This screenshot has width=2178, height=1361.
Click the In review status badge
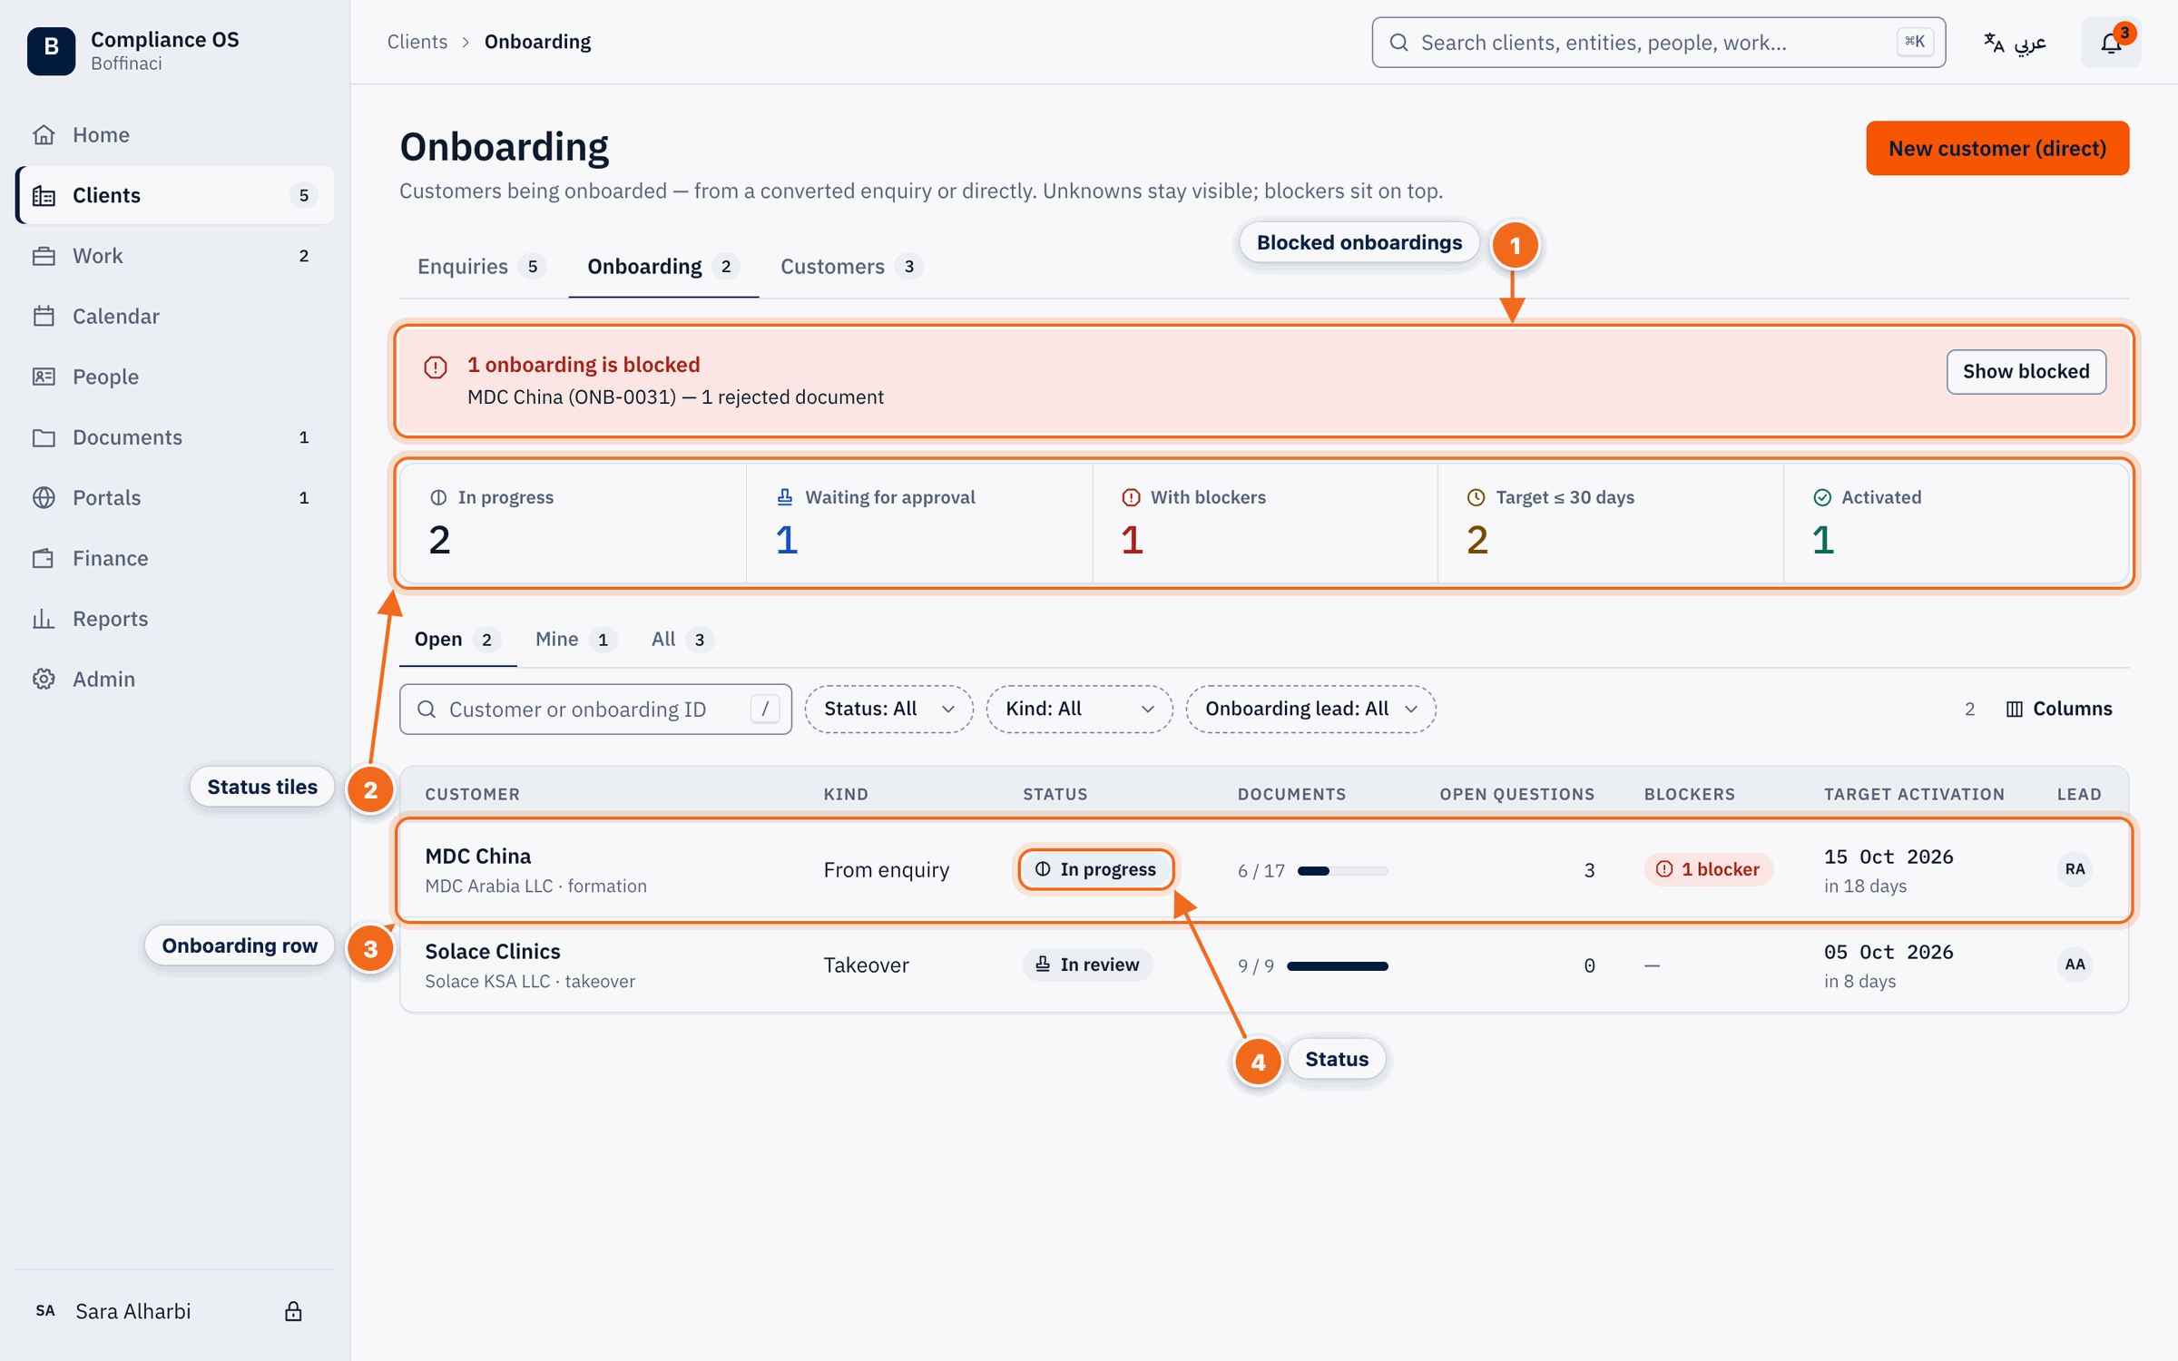pos(1087,964)
